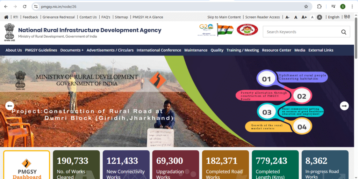Click the Indian flag logo
The width and height of the screenshot is (358, 179).
pos(225,30)
